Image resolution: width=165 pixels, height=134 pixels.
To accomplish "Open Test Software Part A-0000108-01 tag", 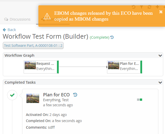I will pos(33,46).
